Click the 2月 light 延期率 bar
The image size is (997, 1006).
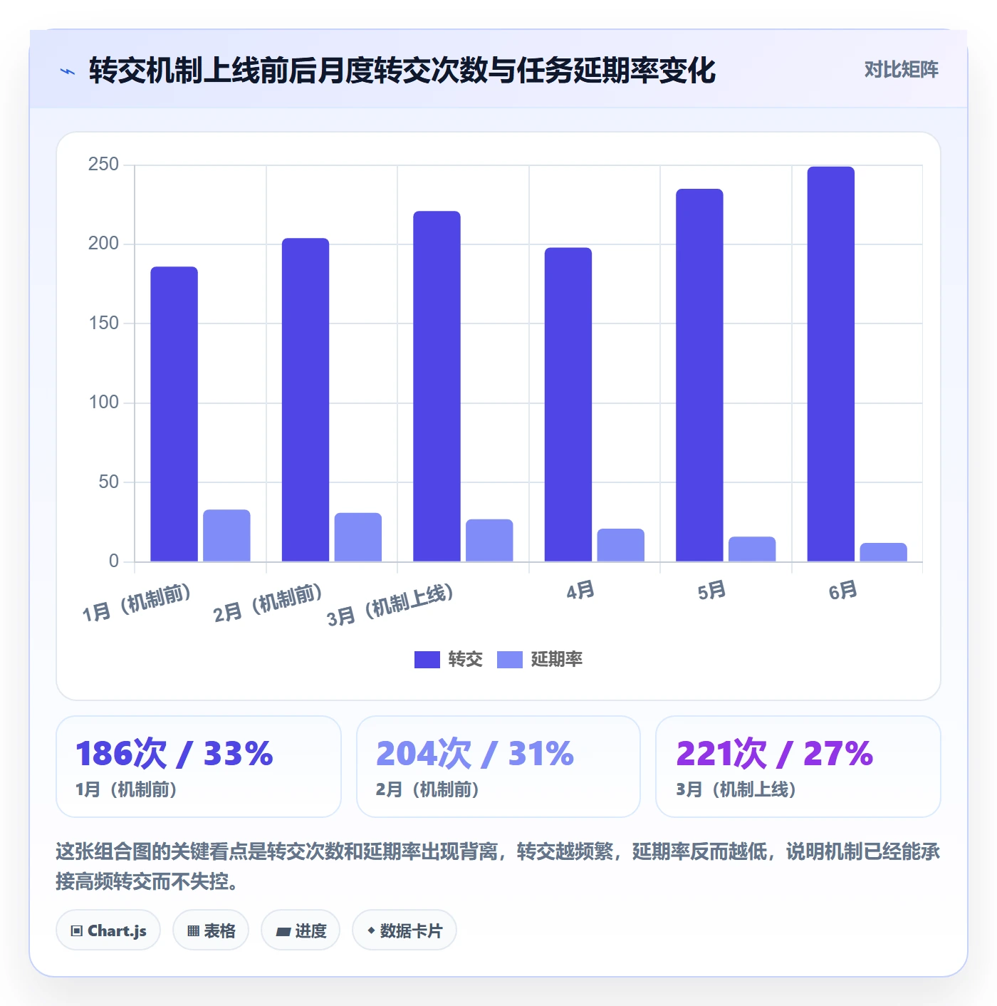pos(358,537)
